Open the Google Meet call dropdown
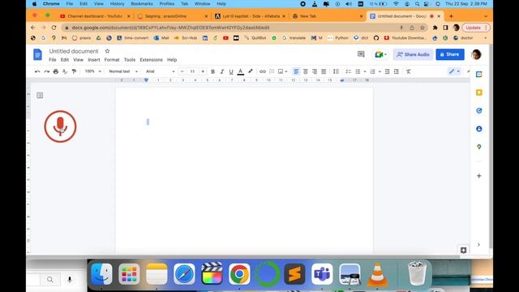The width and height of the screenshot is (519, 292). click(380, 54)
